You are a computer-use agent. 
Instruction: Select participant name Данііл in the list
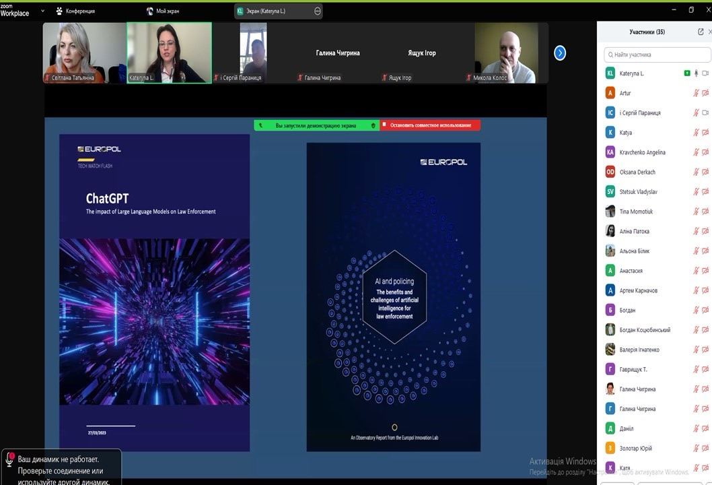(x=627, y=428)
